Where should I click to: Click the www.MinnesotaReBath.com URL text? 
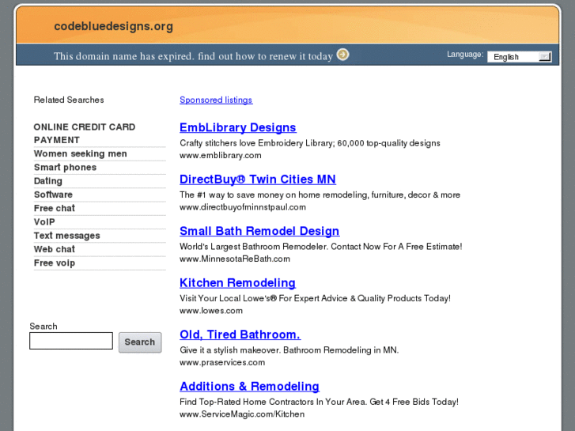point(235,259)
